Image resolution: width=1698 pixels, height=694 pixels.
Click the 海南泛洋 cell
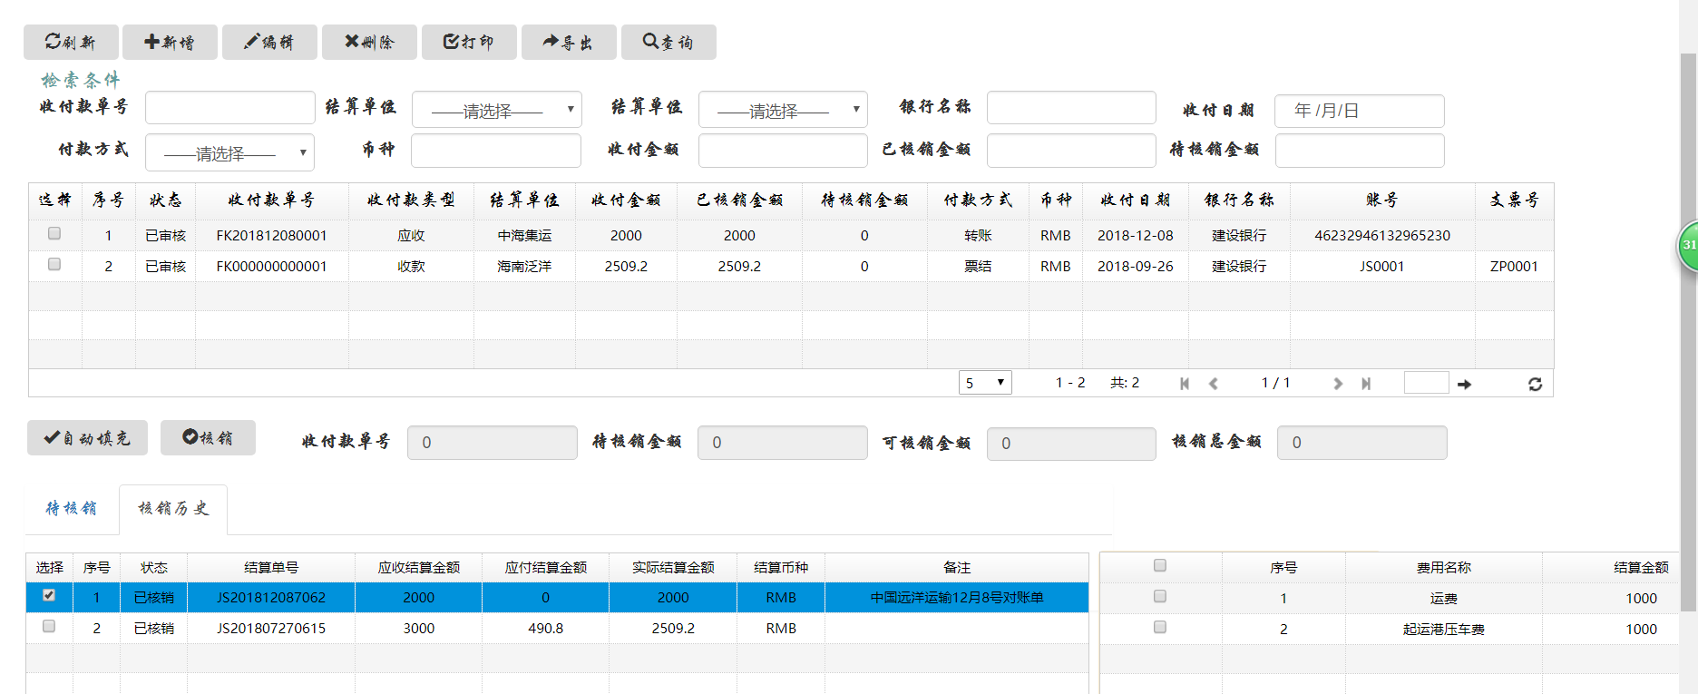(x=524, y=266)
